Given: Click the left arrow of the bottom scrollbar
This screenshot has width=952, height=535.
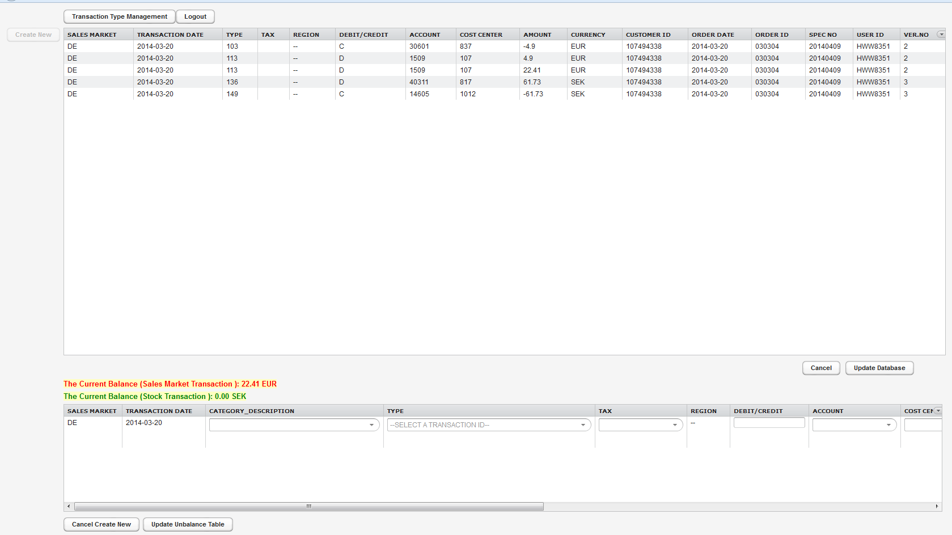Looking at the screenshot, I should [x=68, y=506].
